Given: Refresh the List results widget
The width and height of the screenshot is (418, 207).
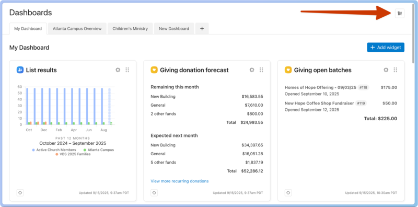Looking at the screenshot, I should pos(20,192).
